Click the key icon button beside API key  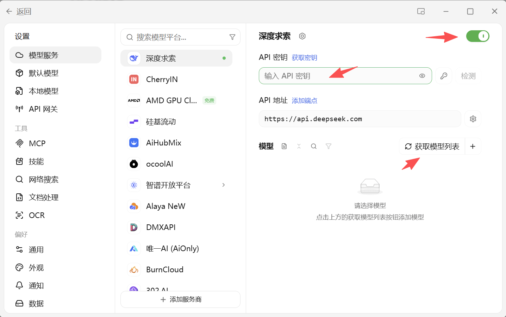tap(444, 76)
